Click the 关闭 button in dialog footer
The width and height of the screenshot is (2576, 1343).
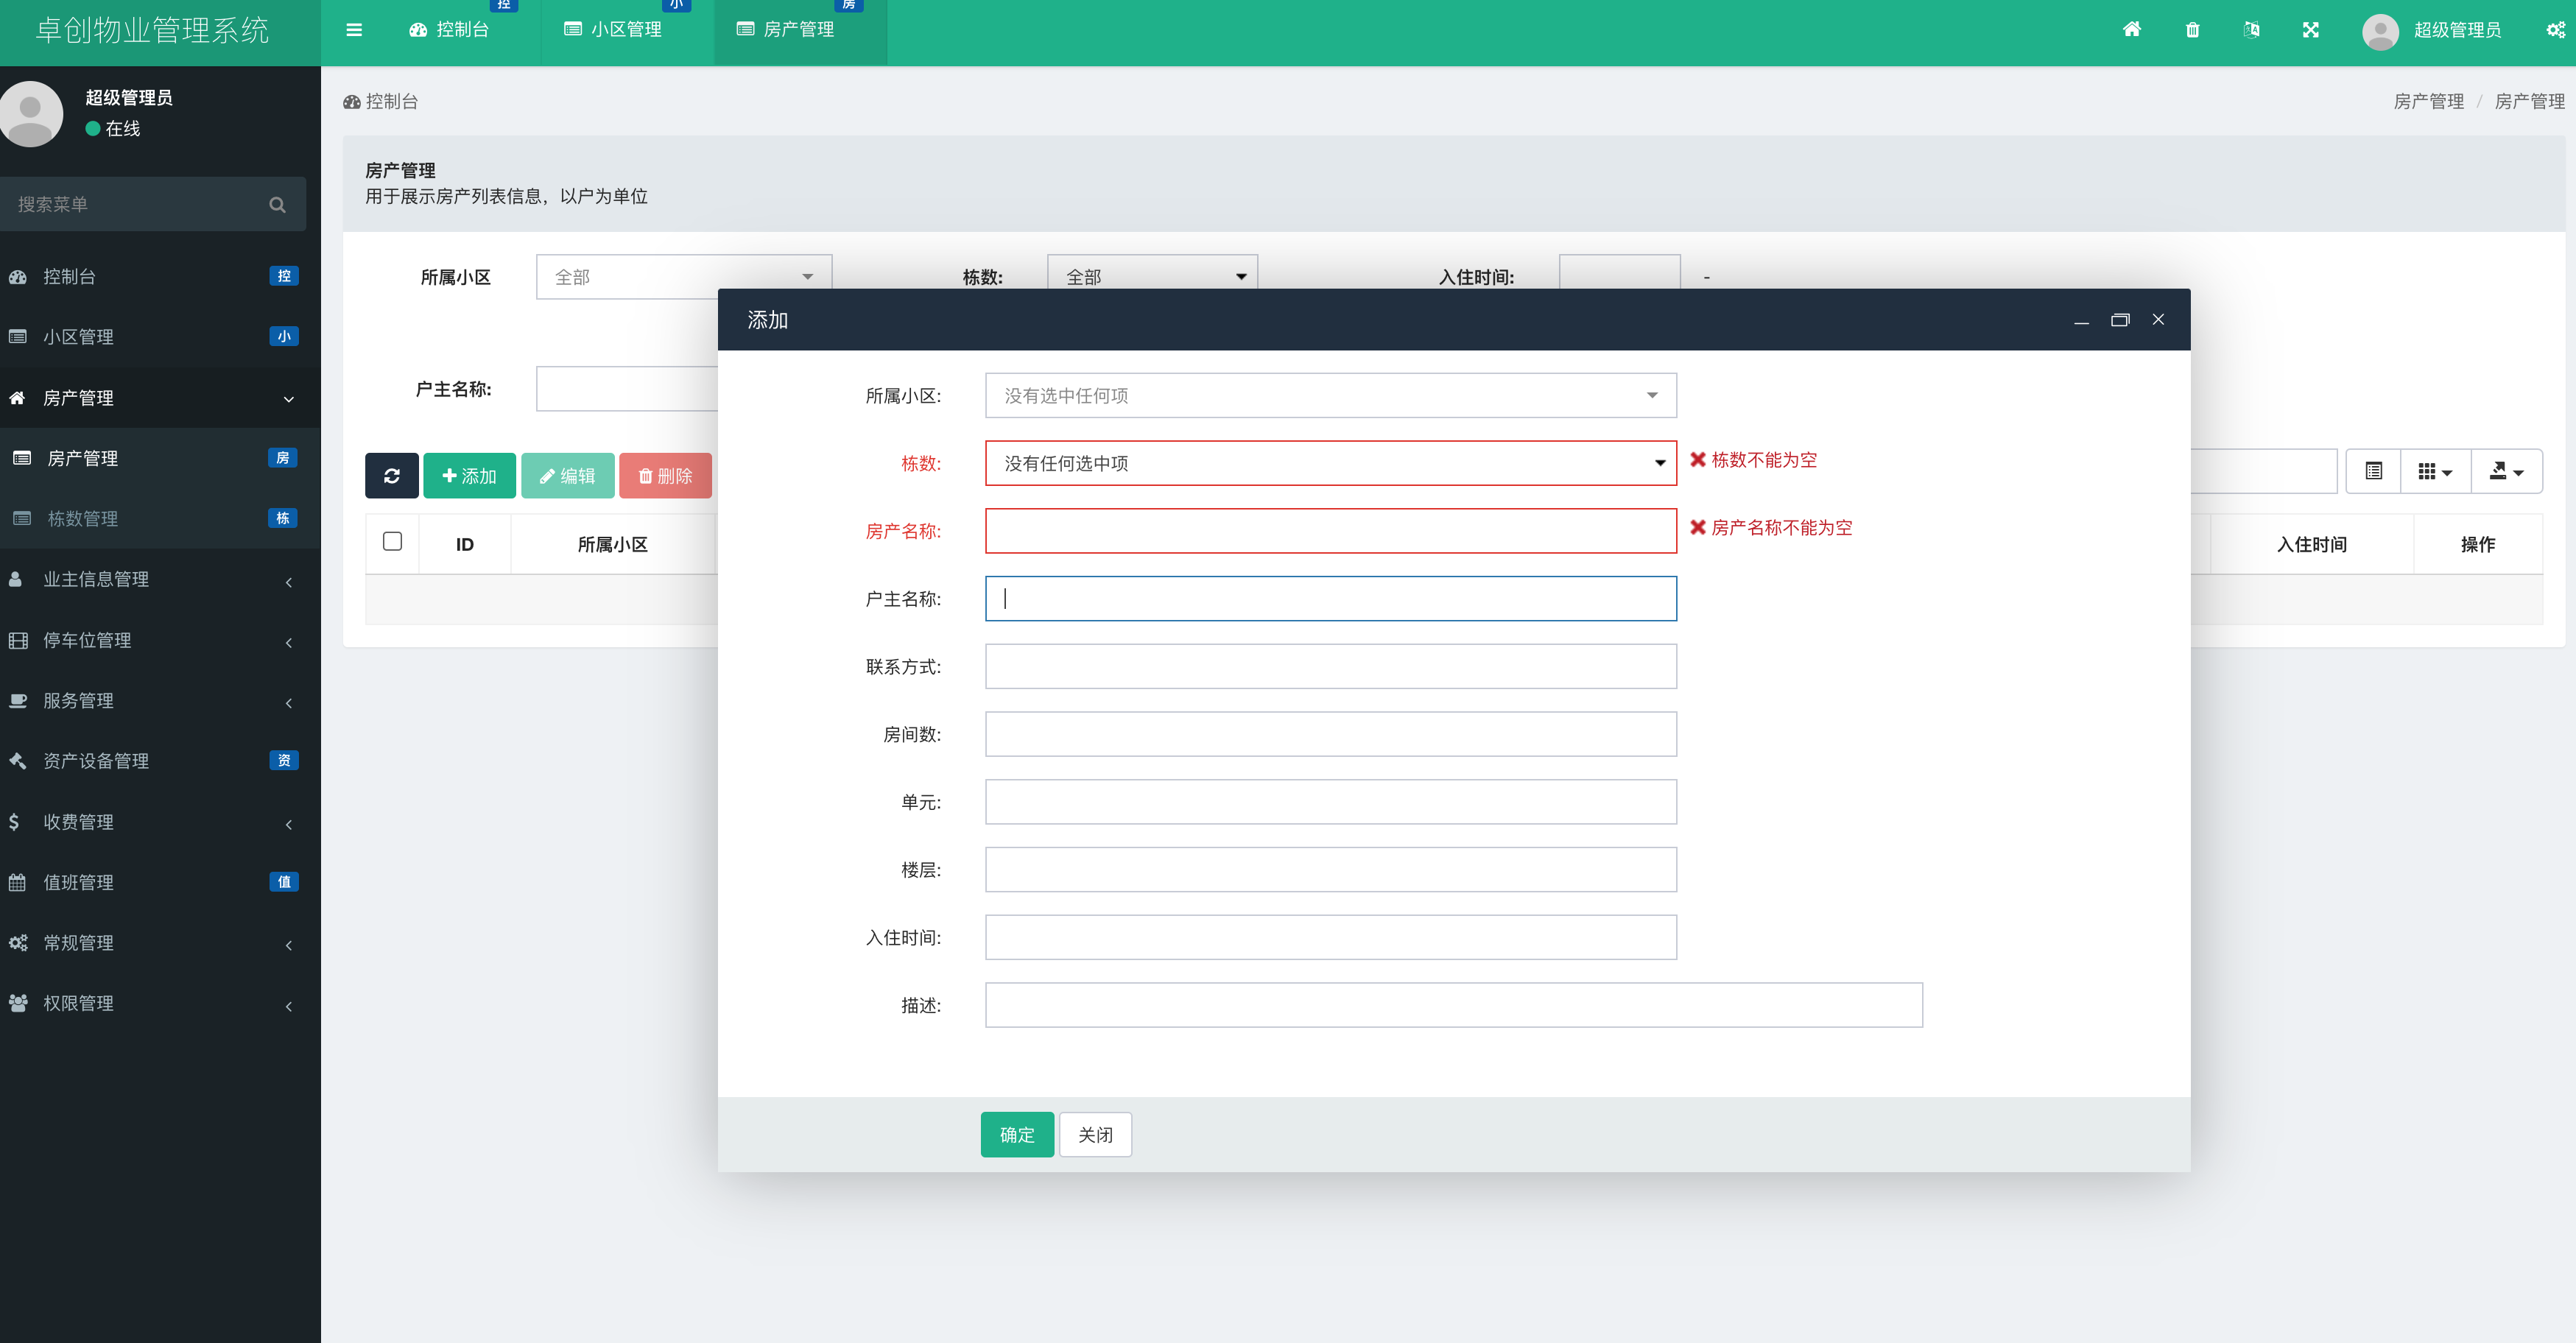click(x=1095, y=1135)
